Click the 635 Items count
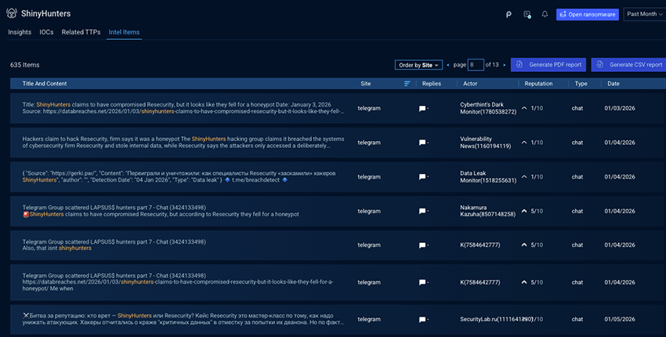 click(x=24, y=65)
